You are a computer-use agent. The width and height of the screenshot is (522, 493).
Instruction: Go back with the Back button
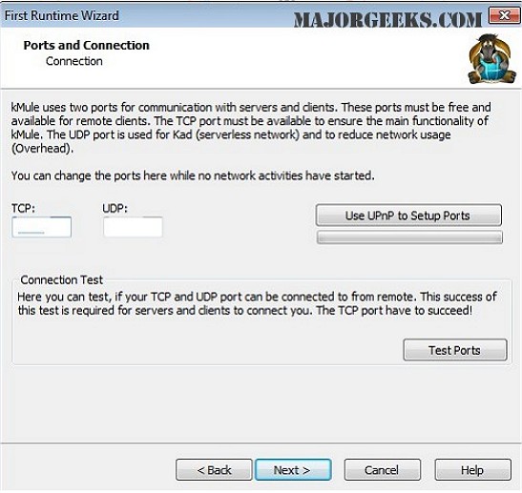(214, 470)
